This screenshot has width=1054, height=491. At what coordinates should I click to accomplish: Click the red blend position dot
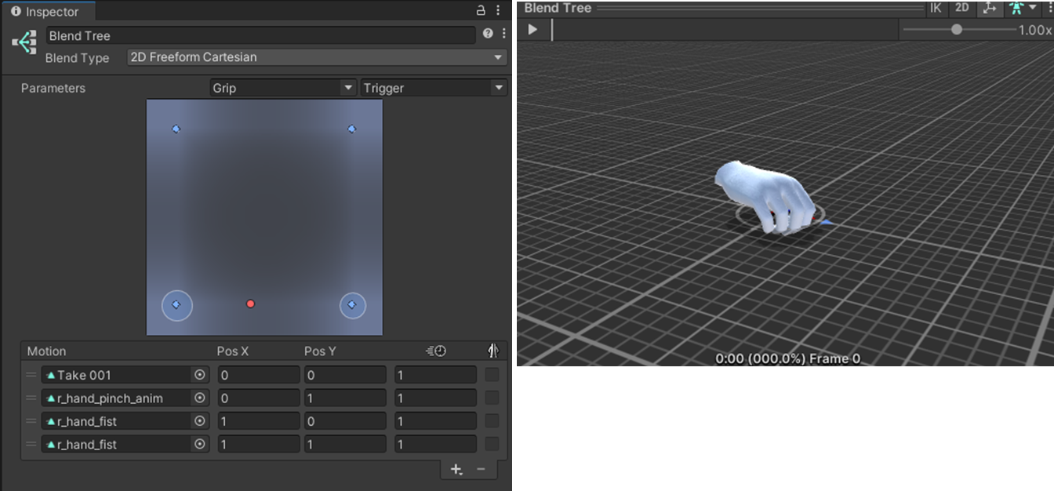[x=250, y=304]
